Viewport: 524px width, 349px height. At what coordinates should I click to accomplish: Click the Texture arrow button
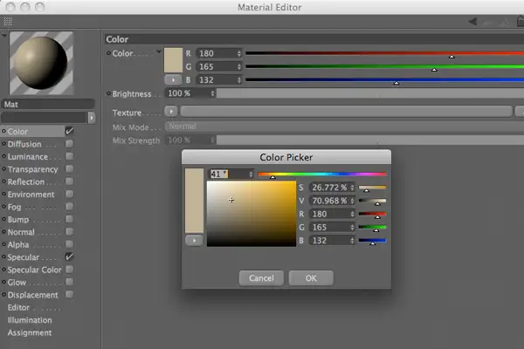(171, 111)
